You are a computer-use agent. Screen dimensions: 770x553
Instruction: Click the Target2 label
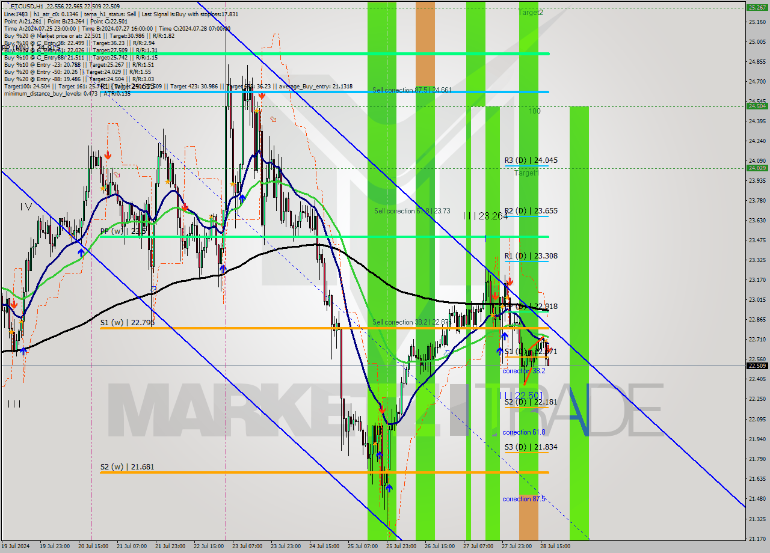coord(531,12)
